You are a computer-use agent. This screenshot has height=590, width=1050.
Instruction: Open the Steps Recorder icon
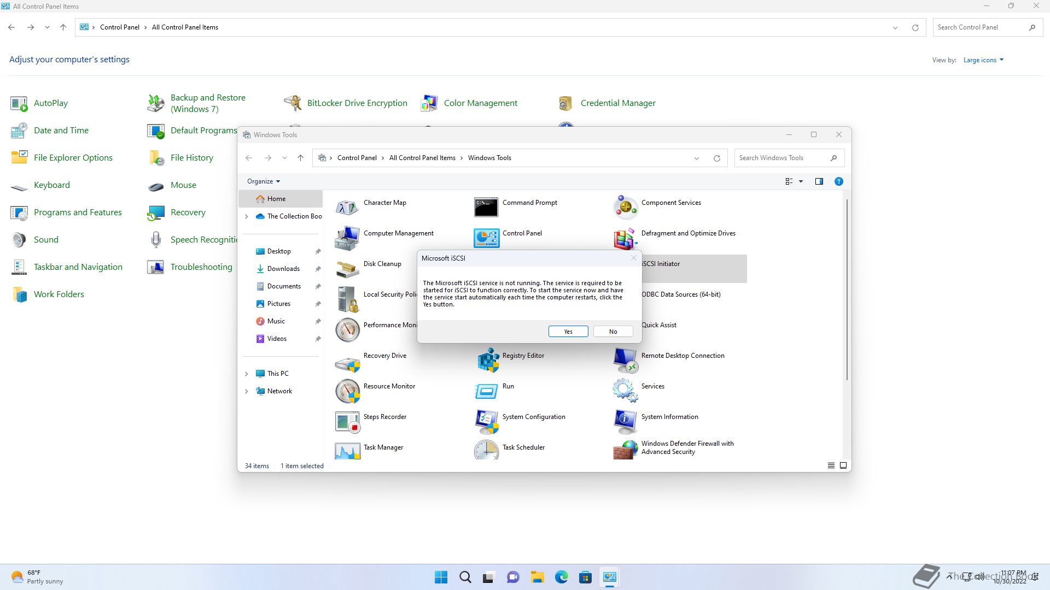347,422
